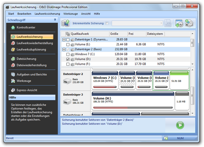
Task: Click the disk map scrollbar thumb
Action: [192, 96]
